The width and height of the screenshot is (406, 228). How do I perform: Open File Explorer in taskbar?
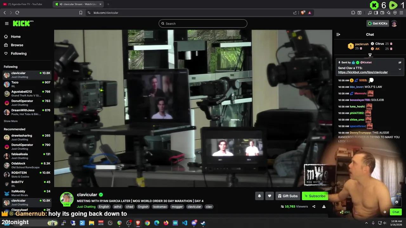(x=91, y=223)
